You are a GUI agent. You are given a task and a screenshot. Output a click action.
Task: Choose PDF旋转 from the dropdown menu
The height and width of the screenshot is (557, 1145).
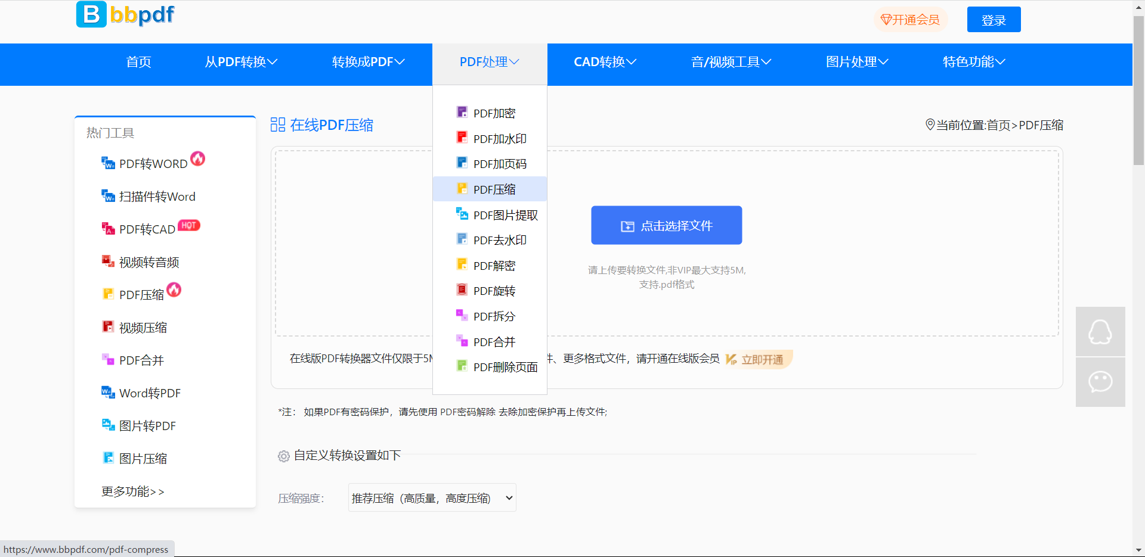(490, 291)
